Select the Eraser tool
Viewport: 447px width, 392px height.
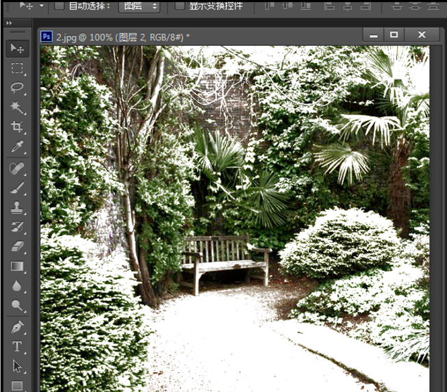(17, 246)
